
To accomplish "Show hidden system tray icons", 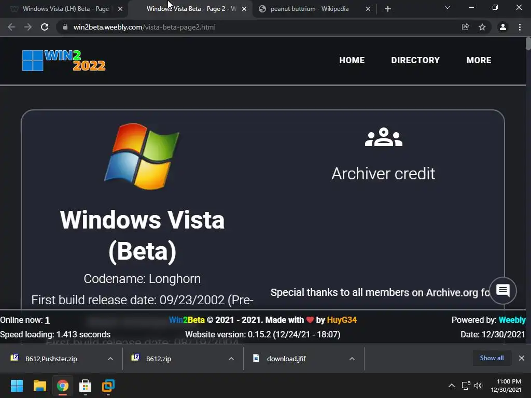I will [x=452, y=386].
